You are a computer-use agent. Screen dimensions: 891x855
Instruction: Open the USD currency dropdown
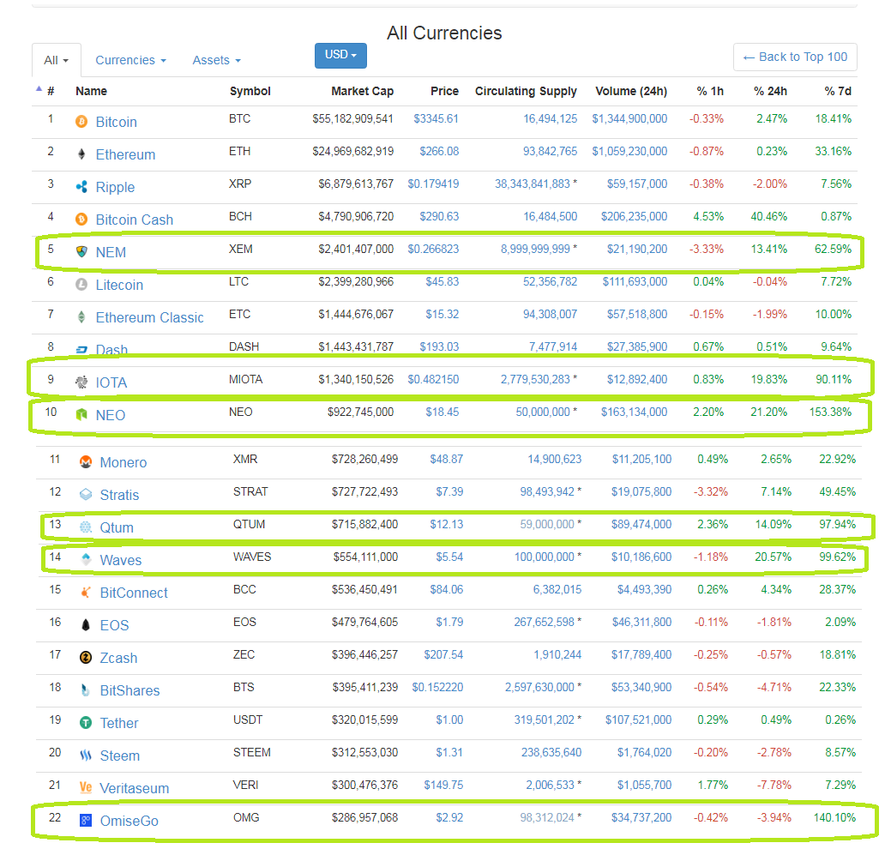tap(341, 55)
